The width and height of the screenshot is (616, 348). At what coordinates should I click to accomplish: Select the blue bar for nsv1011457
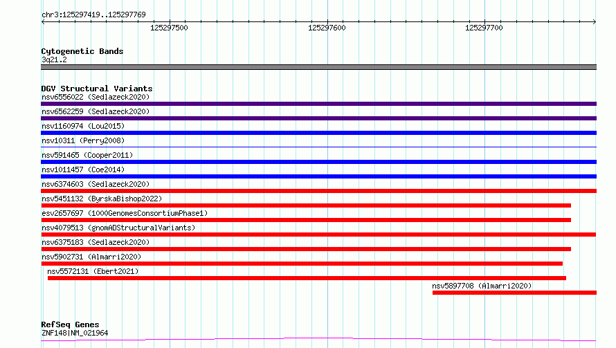coord(318,176)
